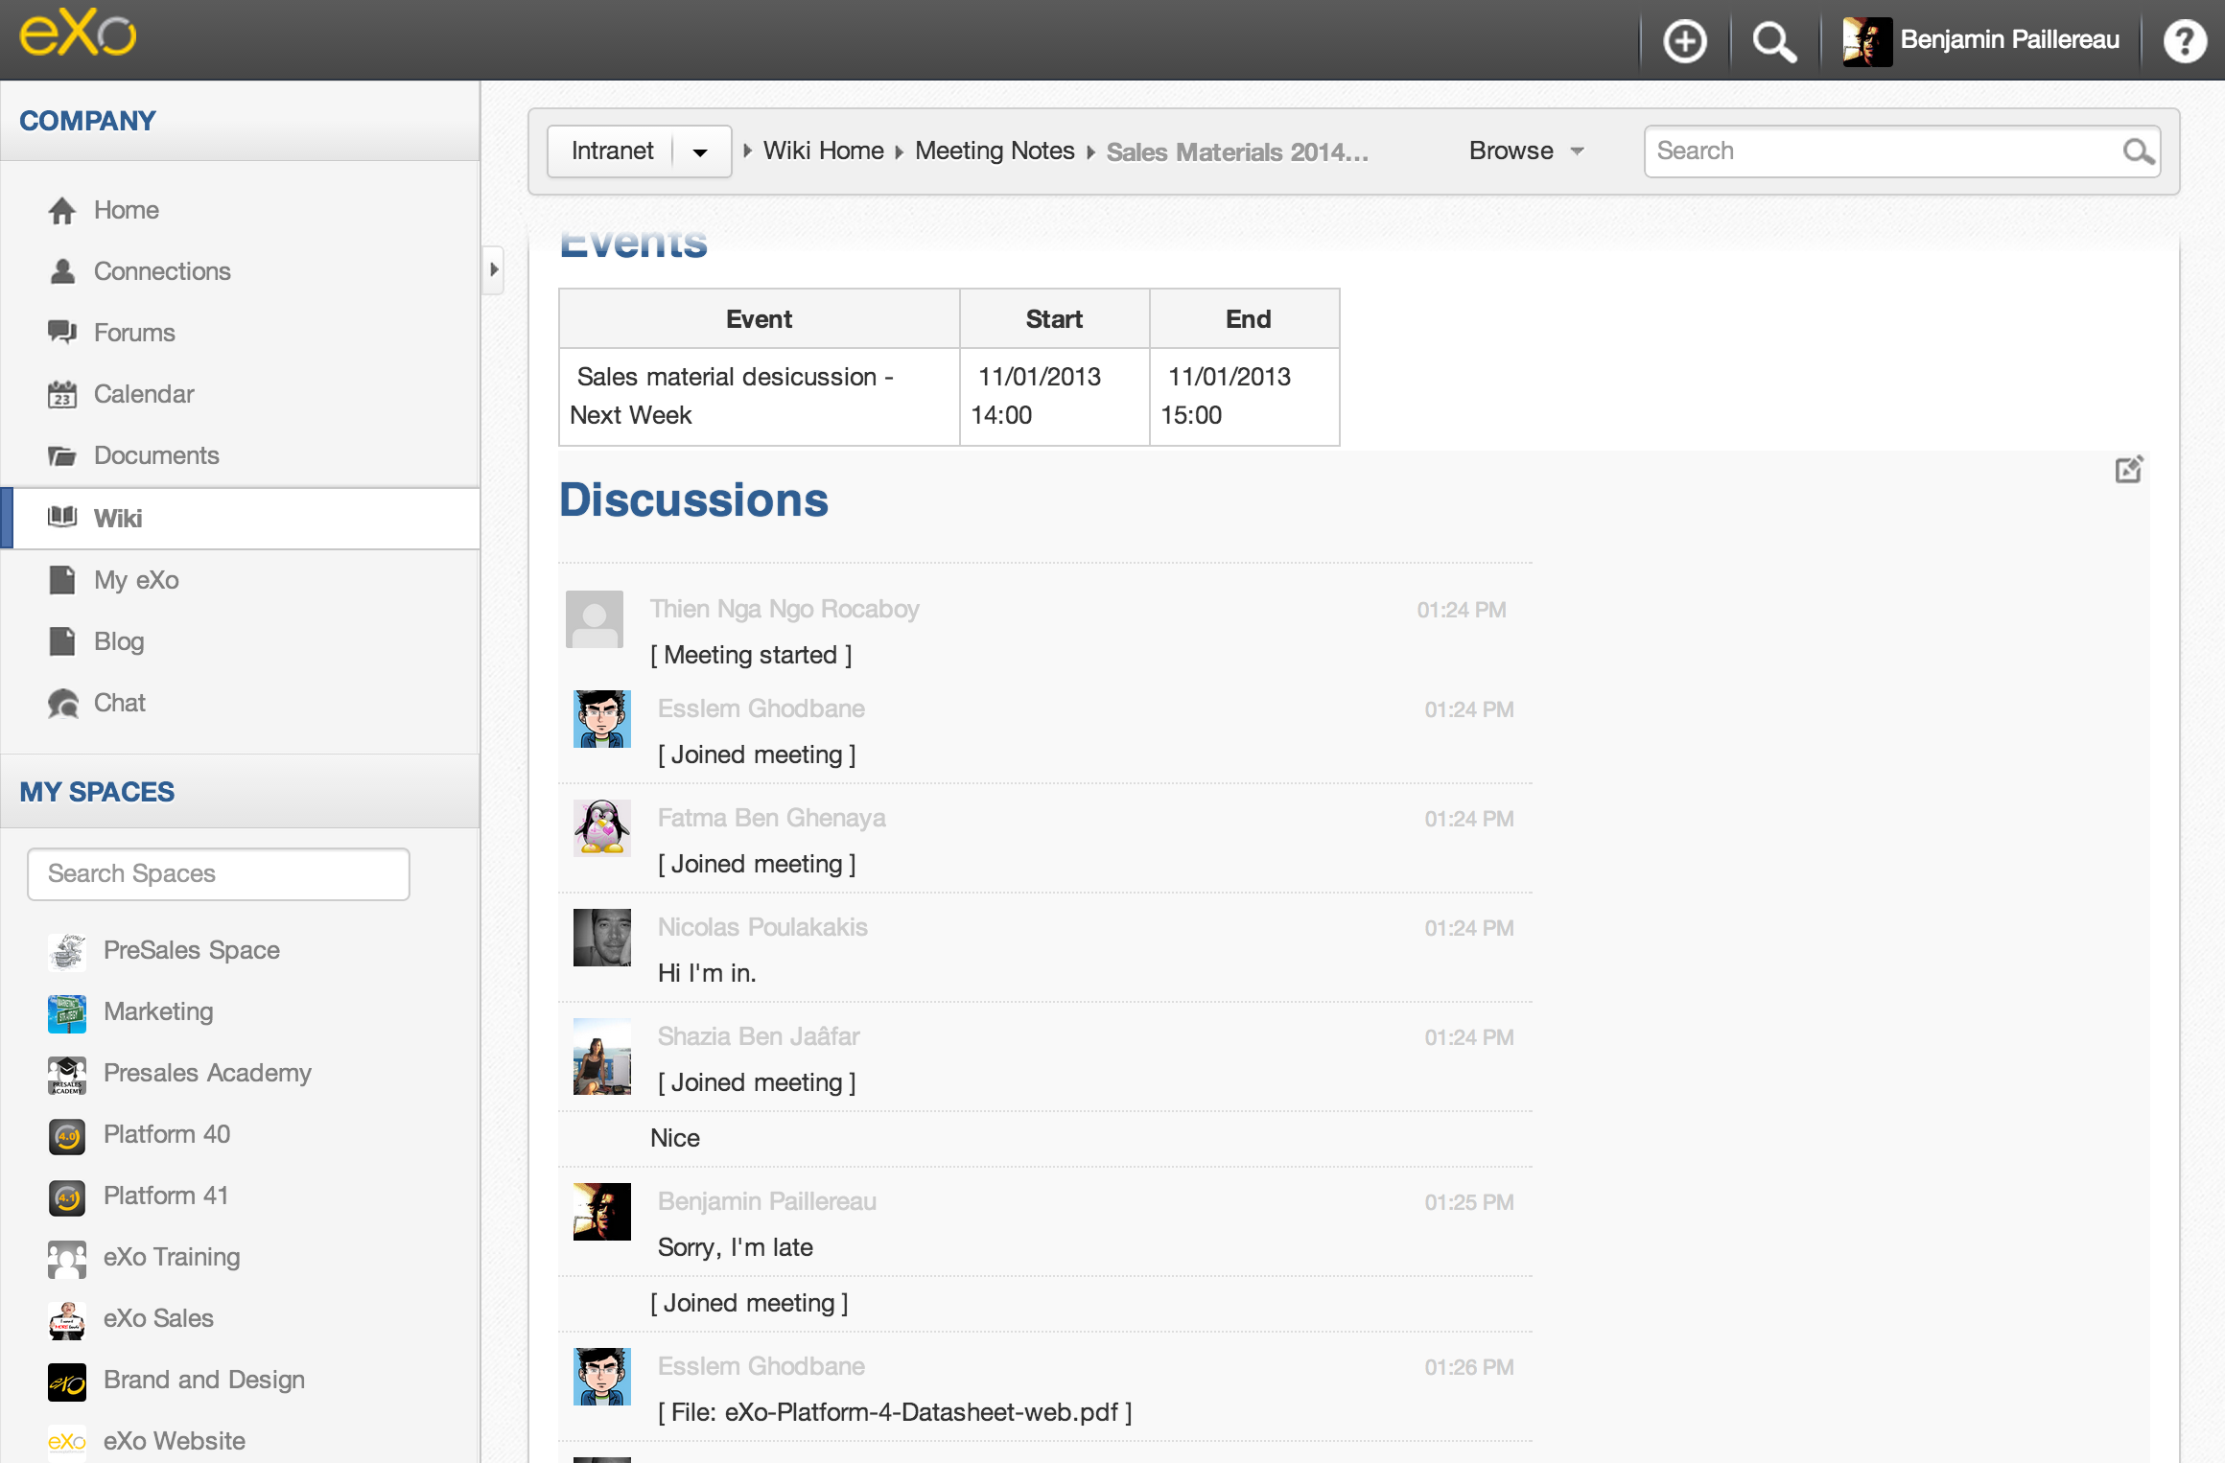Click the wiki search magnifier icon
The image size is (2225, 1463).
tap(2138, 151)
